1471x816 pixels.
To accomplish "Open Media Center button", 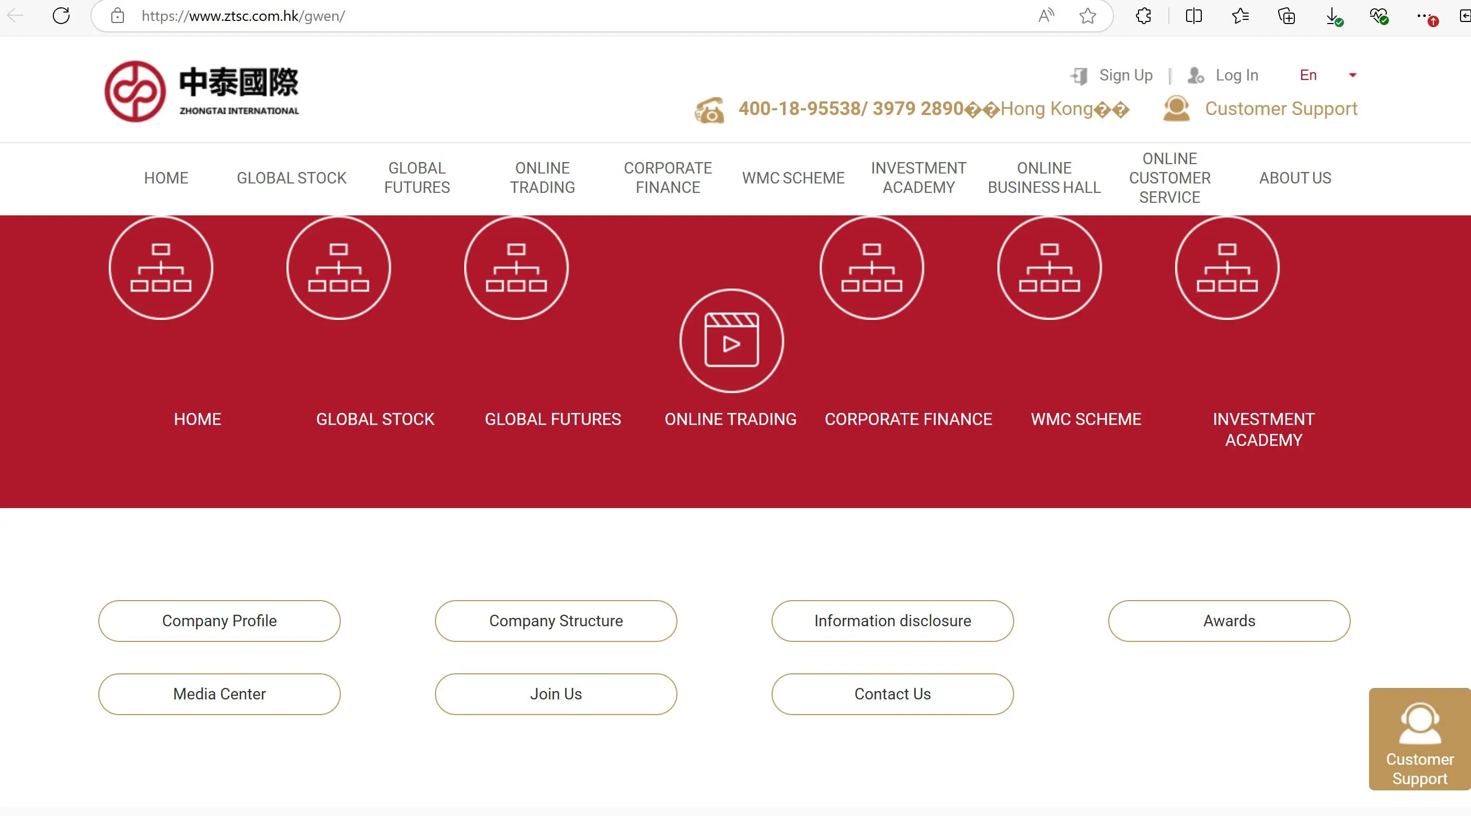I will click(219, 694).
